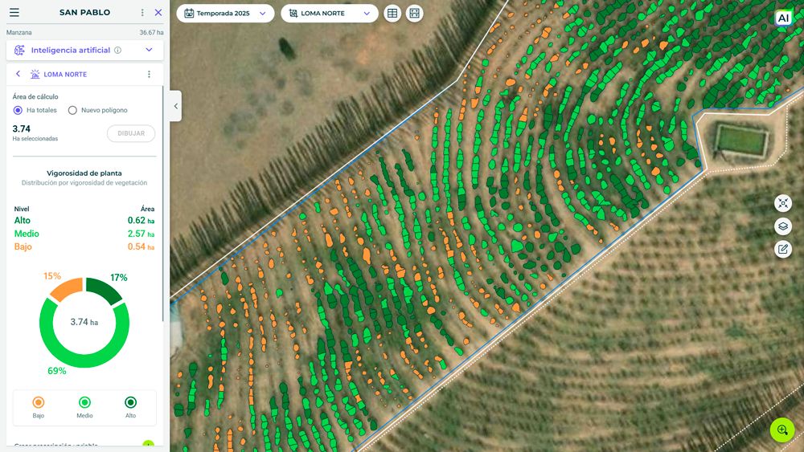Collapse the Inteligencia artificial section

click(x=149, y=50)
